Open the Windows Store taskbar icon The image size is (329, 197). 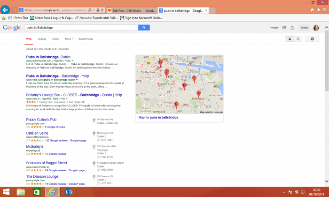pyautogui.click(x=37, y=192)
